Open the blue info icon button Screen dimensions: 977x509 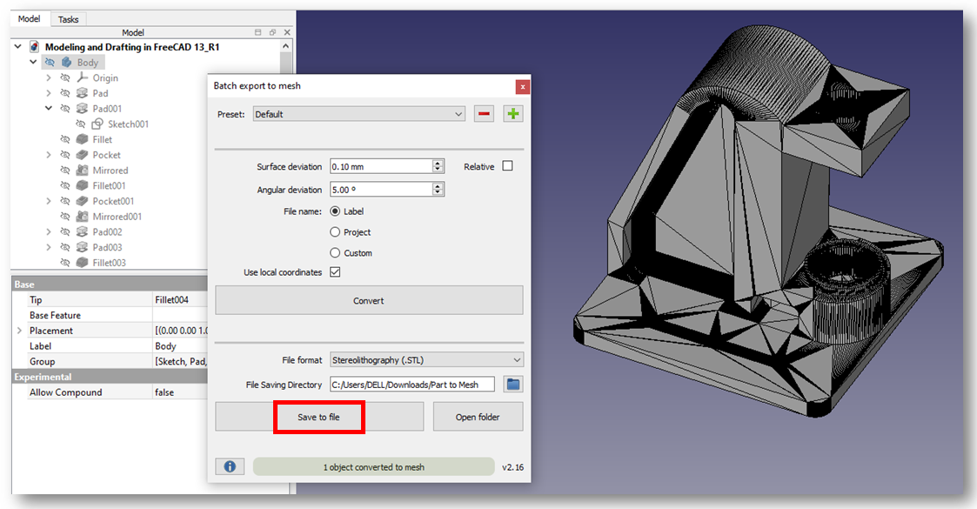tap(230, 466)
